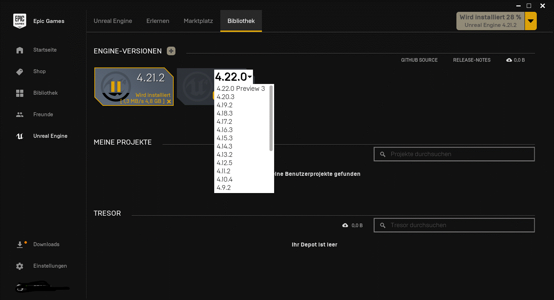Viewport: 554px width, 300px height.
Task: Switch to the Marktplatz tab
Action: click(198, 21)
